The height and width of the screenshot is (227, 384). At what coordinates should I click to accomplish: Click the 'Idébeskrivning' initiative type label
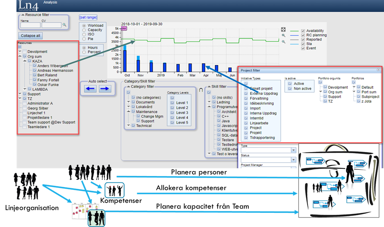262,103
